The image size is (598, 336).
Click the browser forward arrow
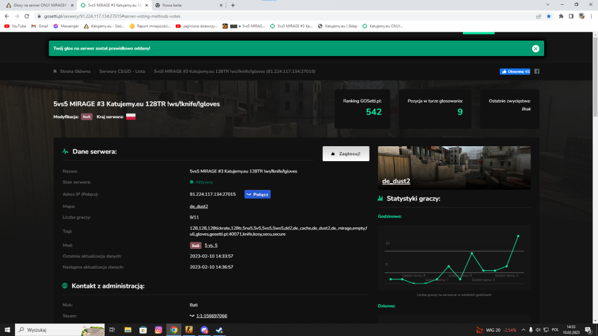point(17,16)
